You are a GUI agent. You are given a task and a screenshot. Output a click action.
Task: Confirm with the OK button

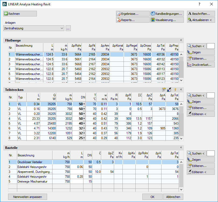pos(152,197)
